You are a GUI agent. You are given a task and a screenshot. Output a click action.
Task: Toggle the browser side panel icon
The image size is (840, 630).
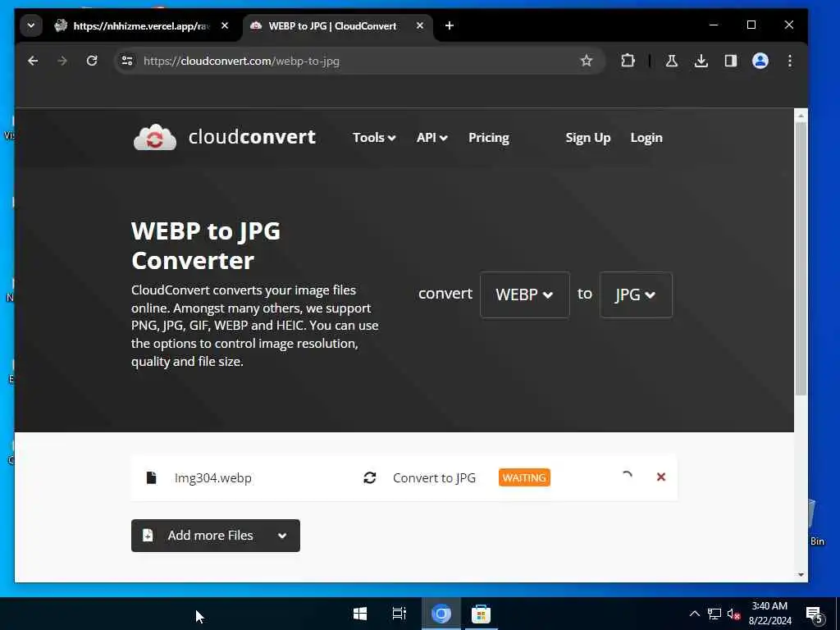tap(731, 61)
